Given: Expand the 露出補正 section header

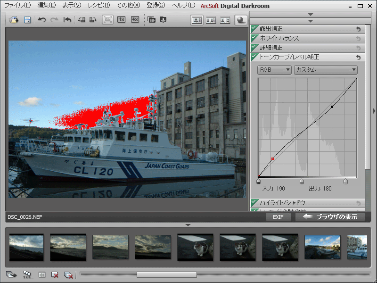Looking at the screenshot, I should [x=308, y=29].
